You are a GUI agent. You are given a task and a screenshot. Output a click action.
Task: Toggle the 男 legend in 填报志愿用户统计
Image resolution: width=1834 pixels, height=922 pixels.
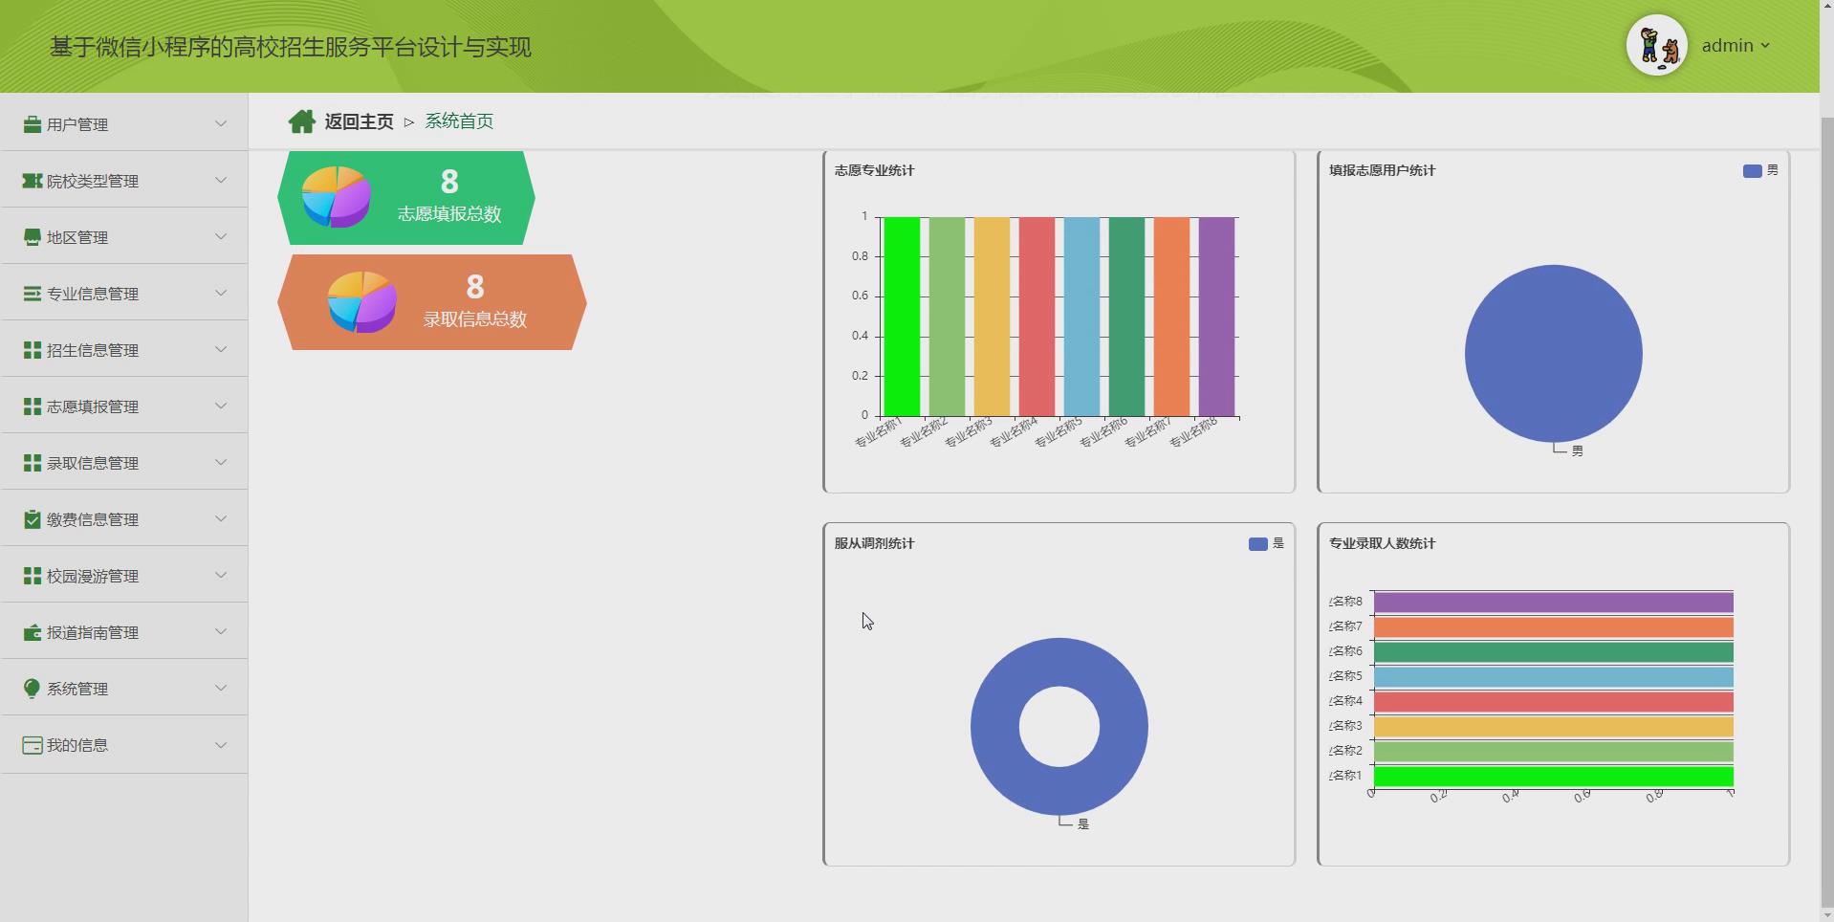coord(1760,170)
